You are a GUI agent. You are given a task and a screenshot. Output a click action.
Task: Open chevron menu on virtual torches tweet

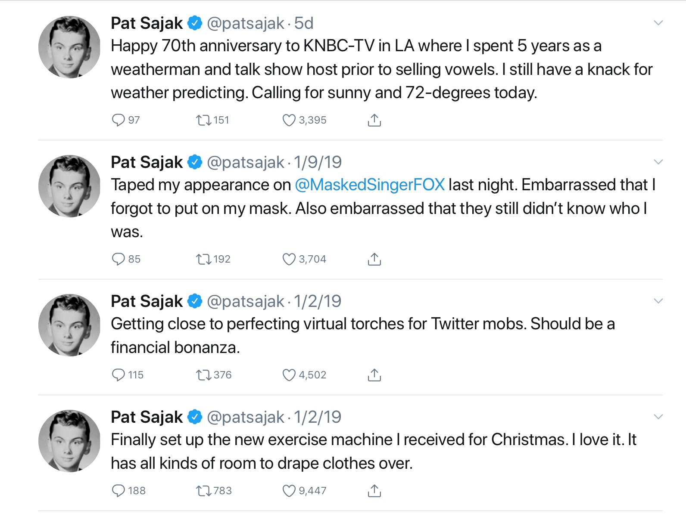coord(658,301)
